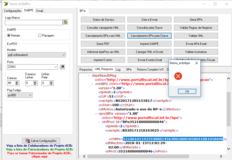The height and width of the screenshot is (160, 232).
Task: Decrease Espaços Linhas value
Action: pos(35,84)
